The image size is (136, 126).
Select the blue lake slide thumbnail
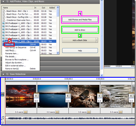point(52,96)
